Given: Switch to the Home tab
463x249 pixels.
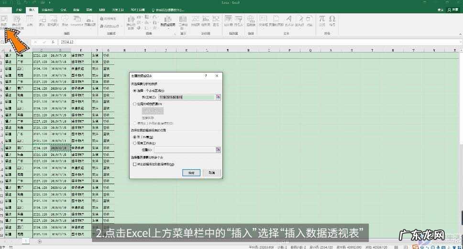Looking at the screenshot, I should (x=19, y=10).
